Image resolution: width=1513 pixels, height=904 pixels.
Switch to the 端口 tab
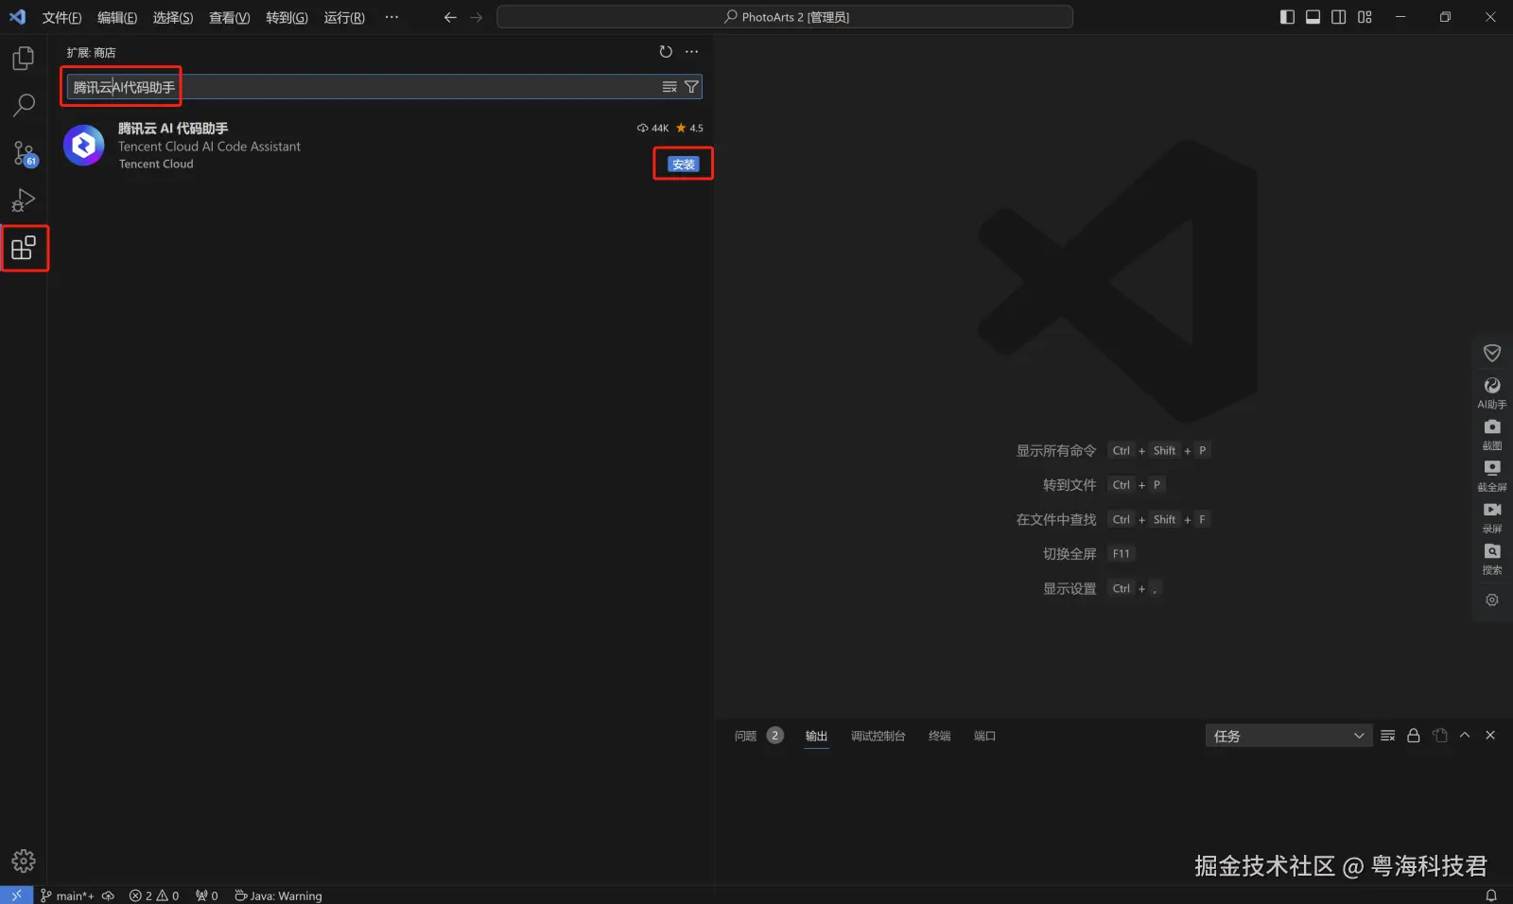tap(984, 736)
